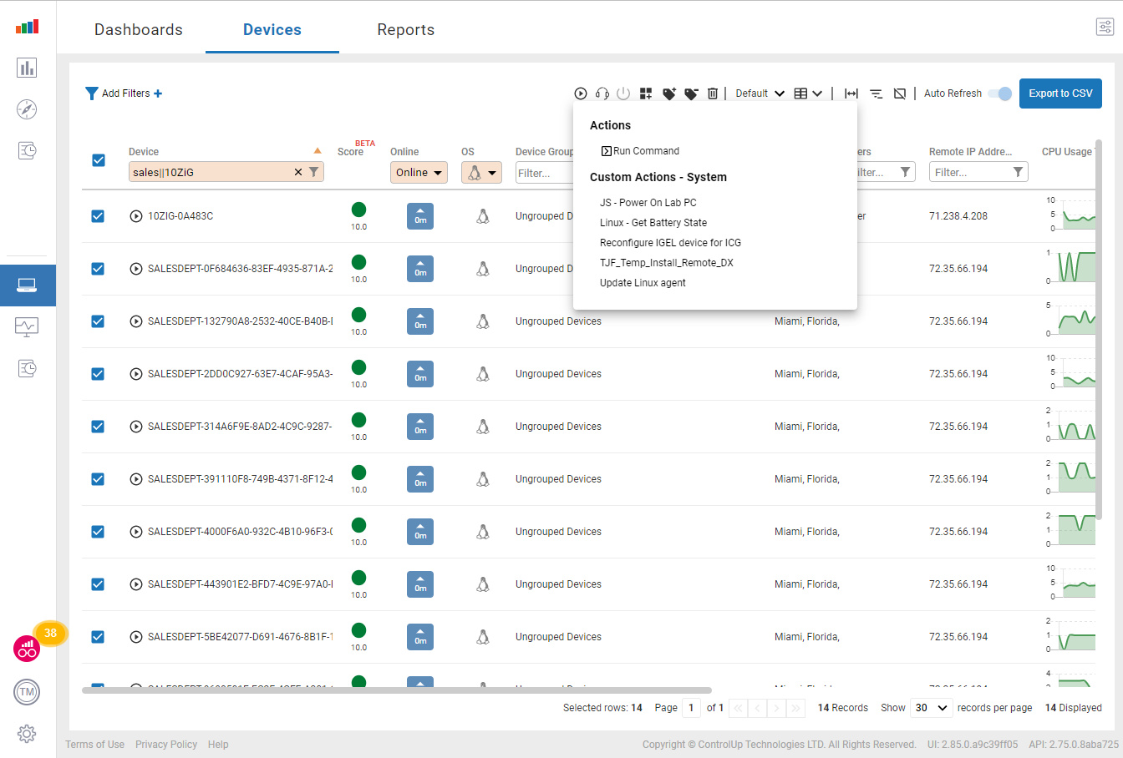Expand online duration arrow for SALESDEPT-443901E2

point(420,584)
